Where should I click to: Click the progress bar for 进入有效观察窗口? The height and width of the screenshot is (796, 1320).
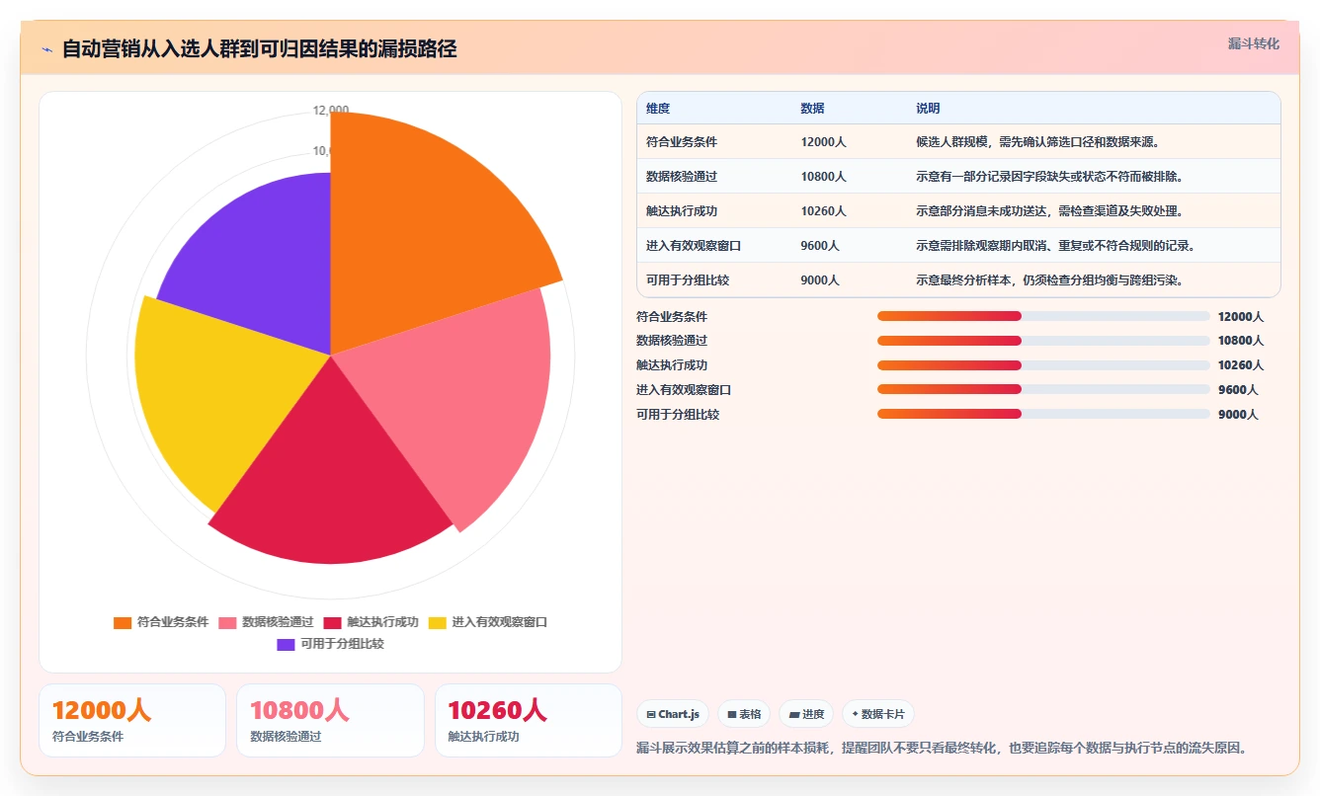point(1043,389)
